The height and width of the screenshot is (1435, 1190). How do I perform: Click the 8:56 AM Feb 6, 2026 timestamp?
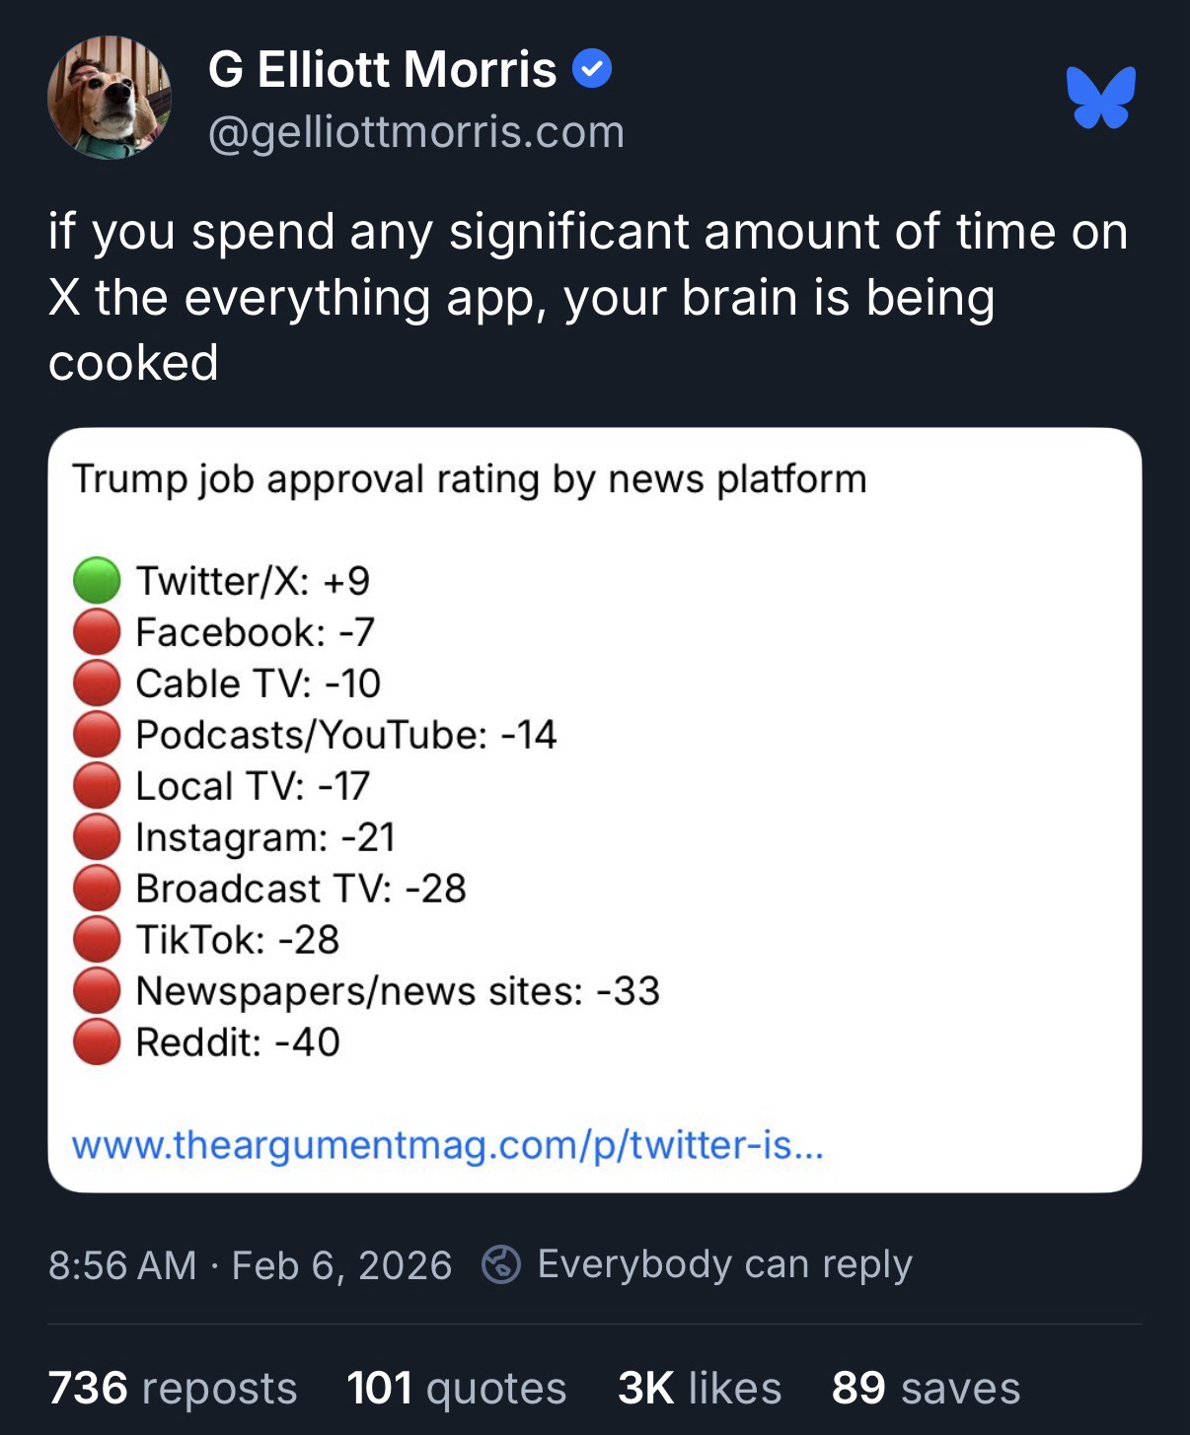250,1264
